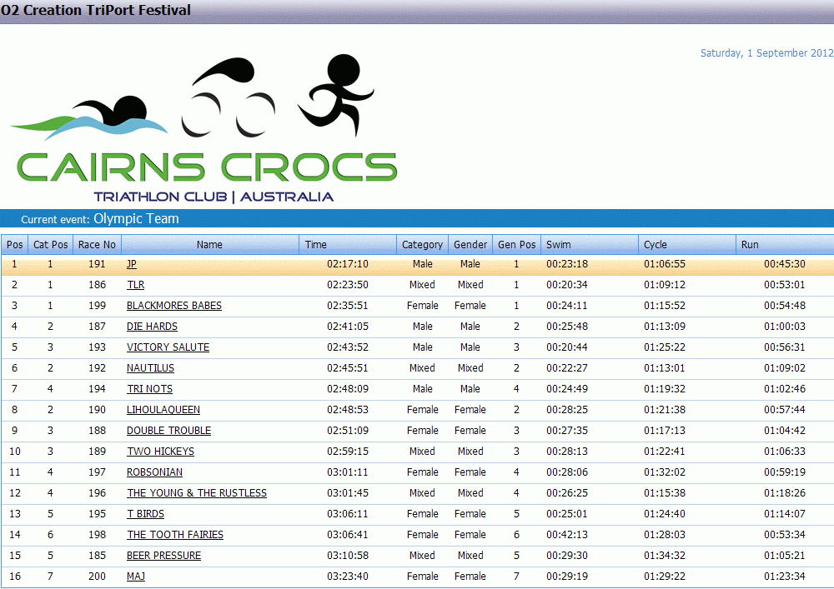Click the Saturday, 1 September 2012 date
Viewport: 834px width, 589px height.
(x=766, y=53)
